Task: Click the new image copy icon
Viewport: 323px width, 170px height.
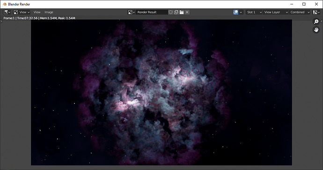Action: (176, 12)
